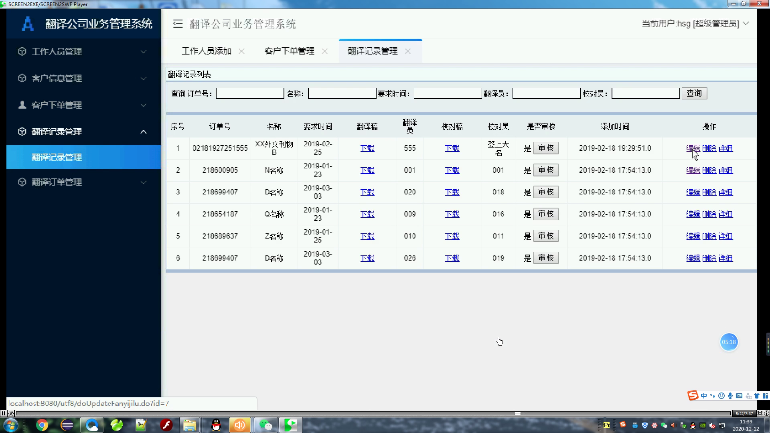Click the 添加时间 column header
Image resolution: width=770 pixels, height=433 pixels.
[x=615, y=127]
